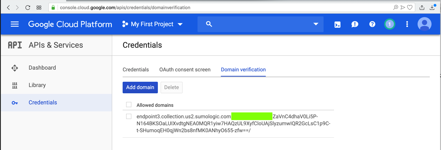Reload the page in browser

pos(28,7)
